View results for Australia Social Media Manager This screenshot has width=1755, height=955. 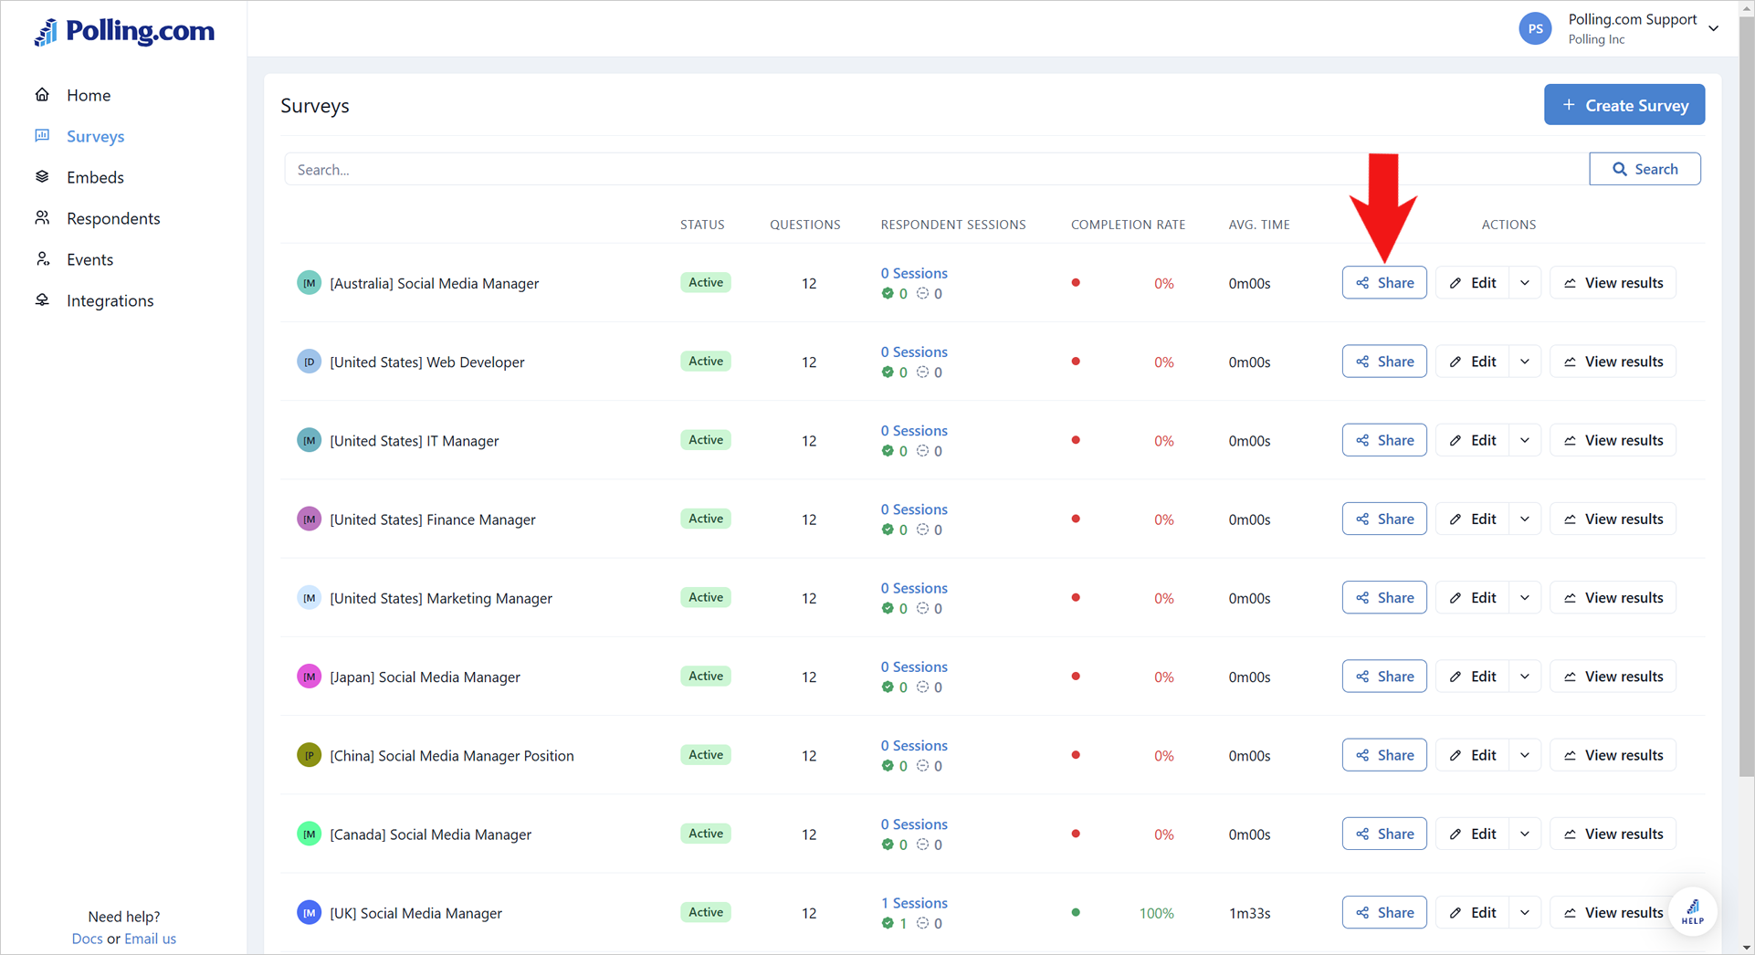click(x=1613, y=283)
